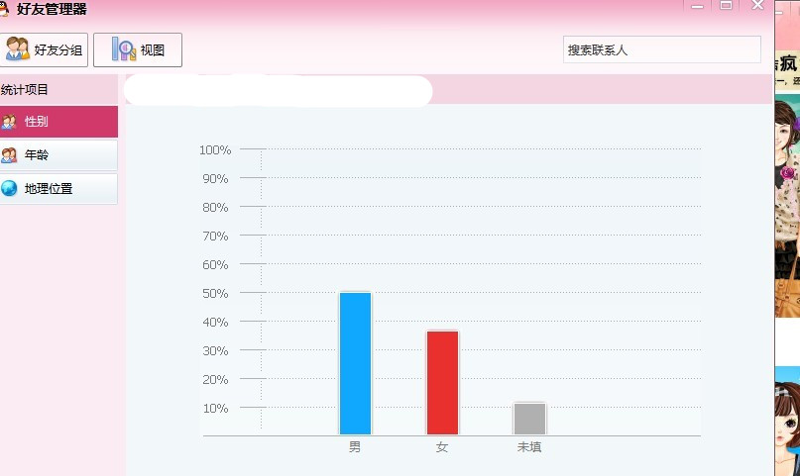Click the red 女 bar in chart
The height and width of the screenshot is (476, 800).
(x=442, y=383)
